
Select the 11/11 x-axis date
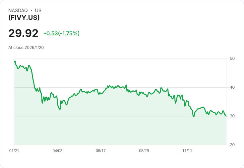(x=187, y=150)
